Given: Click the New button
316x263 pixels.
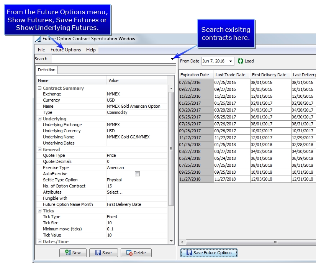Looking at the screenshot, I should [x=73, y=253].
